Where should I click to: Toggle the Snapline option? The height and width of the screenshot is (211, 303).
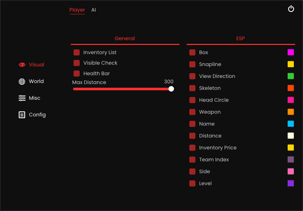click(192, 64)
